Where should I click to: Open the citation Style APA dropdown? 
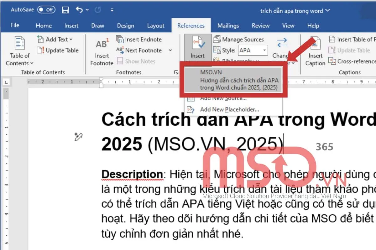point(265,50)
